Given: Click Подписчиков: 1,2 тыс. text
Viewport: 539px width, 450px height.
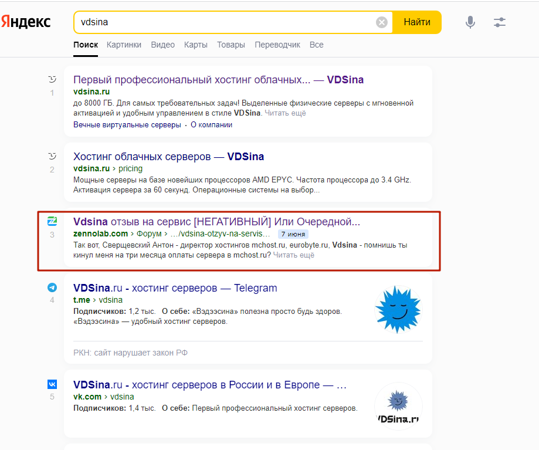Looking at the screenshot, I should 114,312.
